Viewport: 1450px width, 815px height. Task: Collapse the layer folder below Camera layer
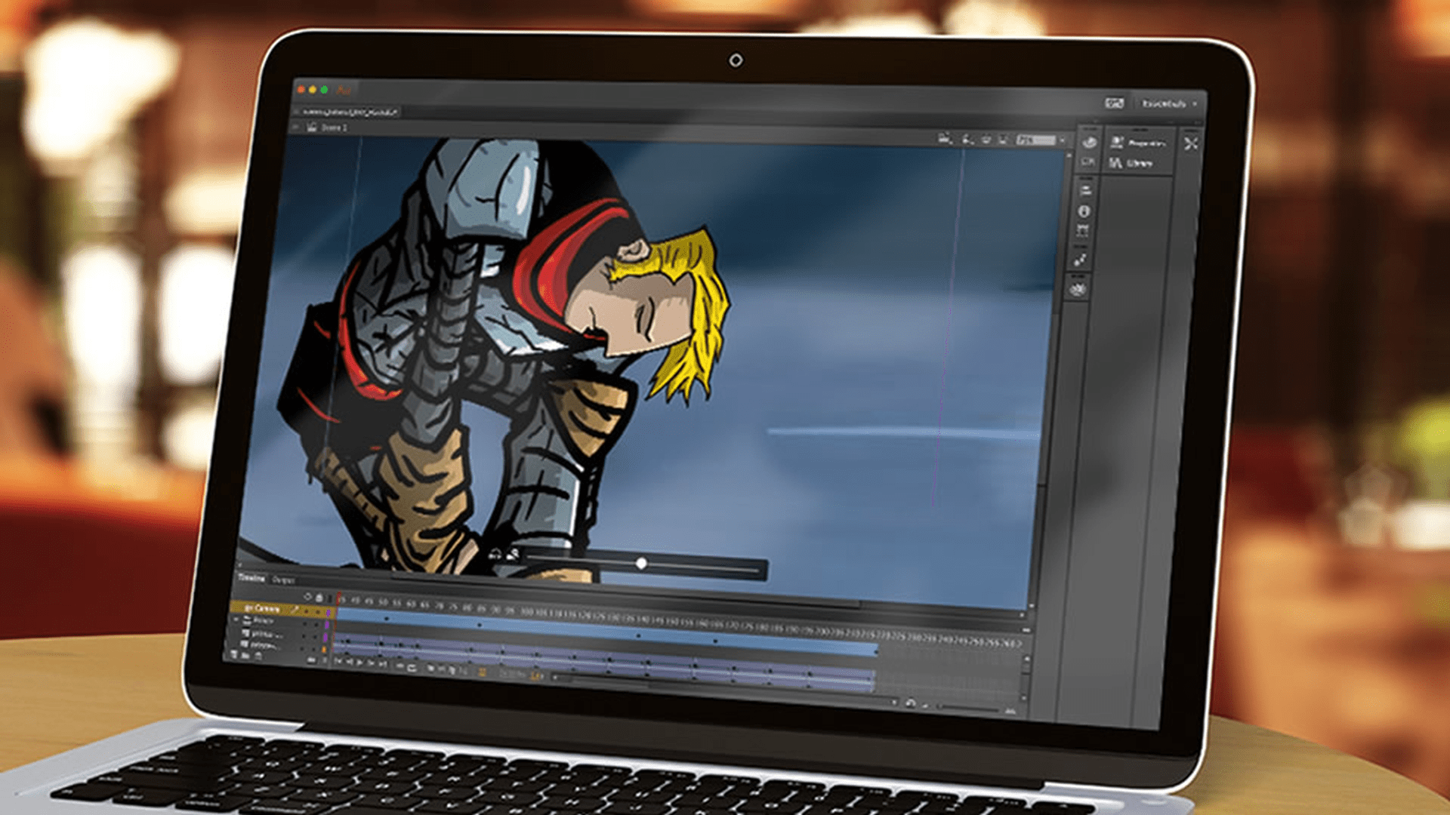point(236,620)
